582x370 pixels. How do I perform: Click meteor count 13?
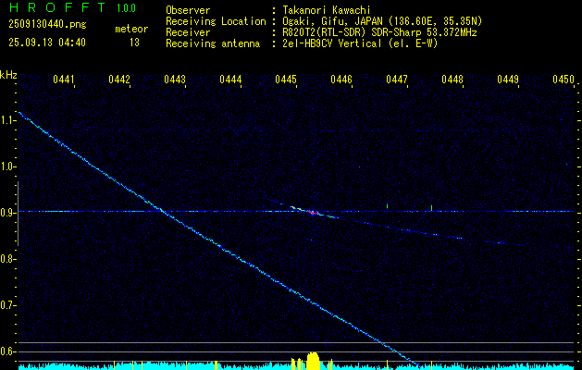(134, 43)
